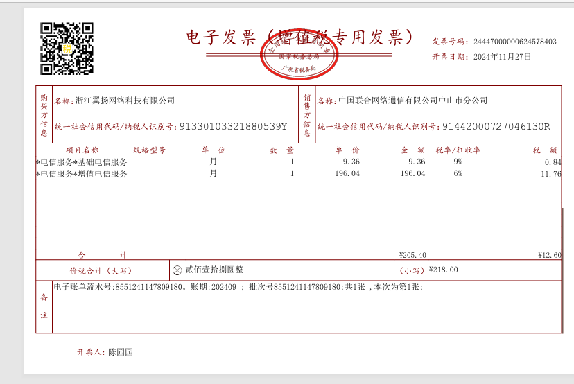Viewport: 574px width, 384px height.
Task: Click the QR code in the top-left corner
Action: point(67,49)
